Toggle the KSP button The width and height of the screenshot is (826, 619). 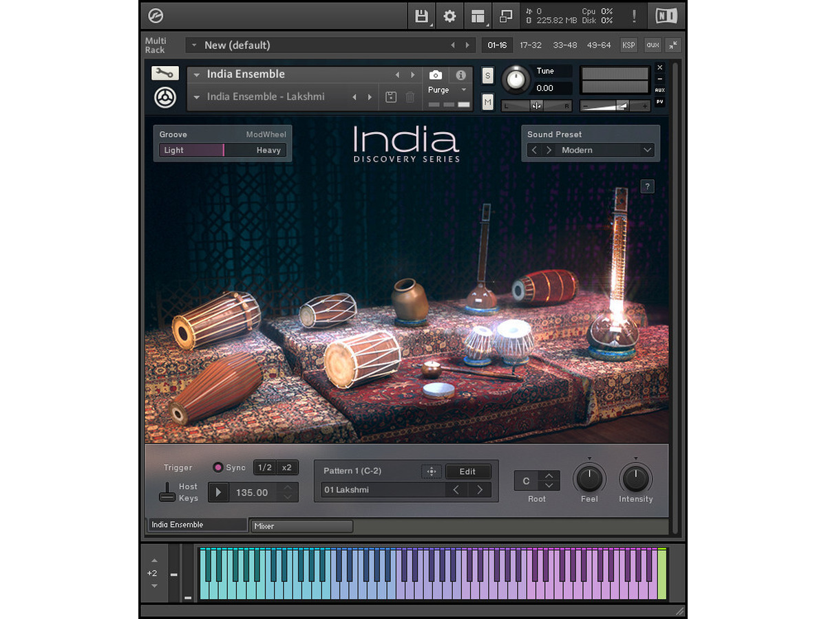coord(629,45)
